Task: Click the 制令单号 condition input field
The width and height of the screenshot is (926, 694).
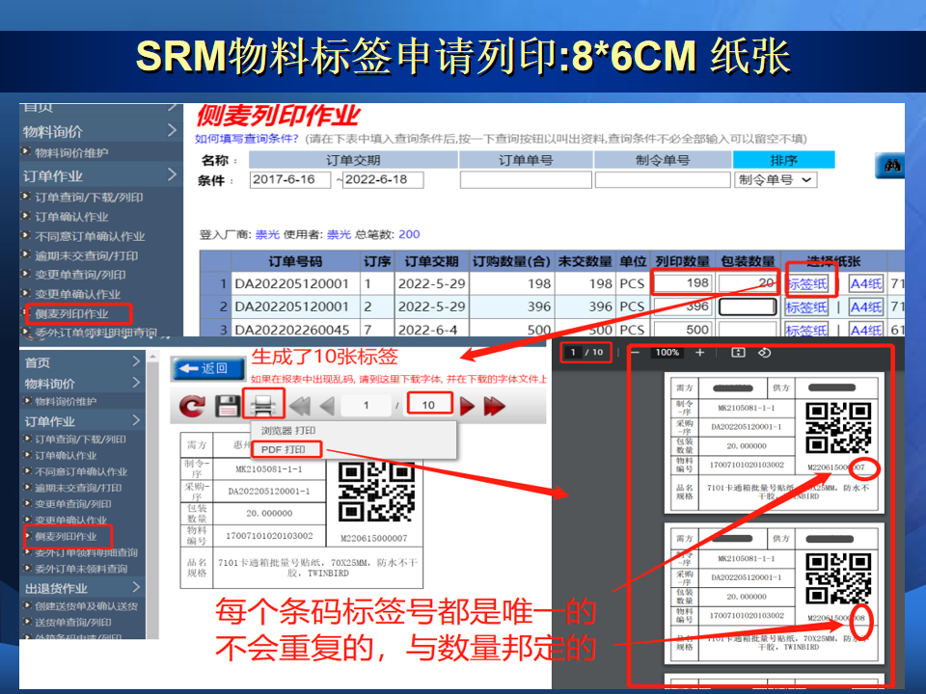Action: tap(662, 180)
